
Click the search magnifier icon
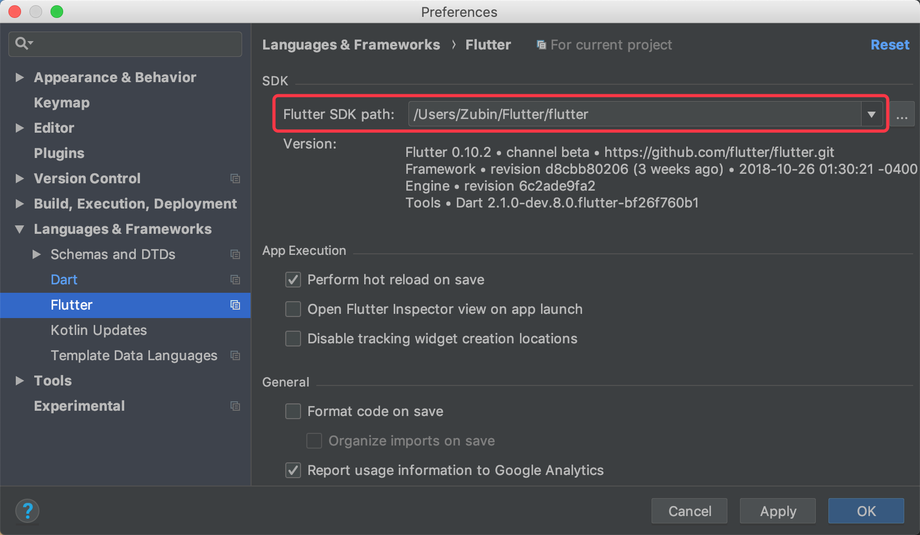click(22, 43)
